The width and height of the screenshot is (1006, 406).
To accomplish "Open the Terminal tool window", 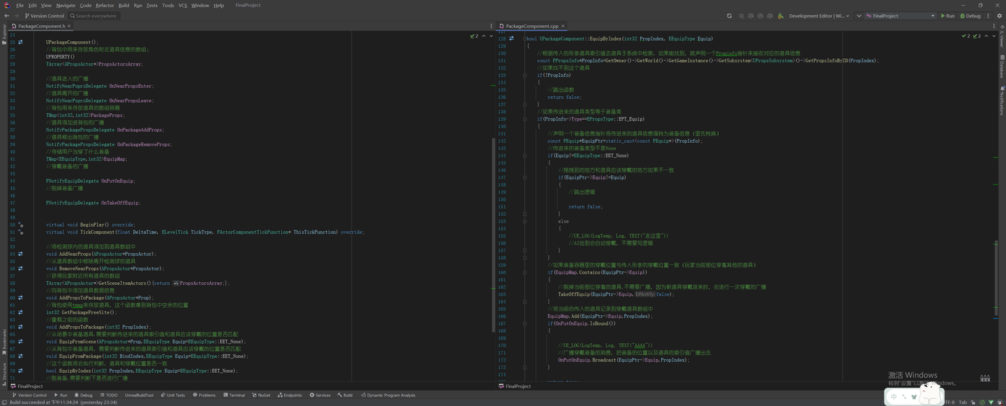I will 234,395.
